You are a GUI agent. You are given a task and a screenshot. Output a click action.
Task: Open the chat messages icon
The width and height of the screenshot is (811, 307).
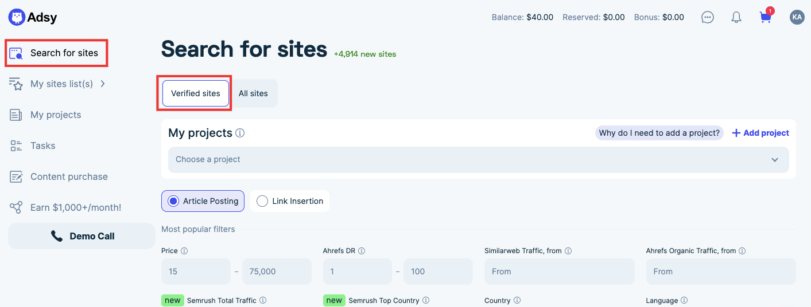point(708,17)
